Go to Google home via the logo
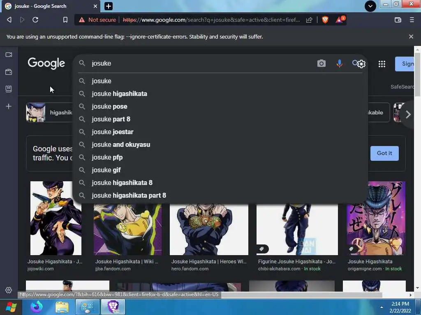This screenshot has width=421, height=315. (46, 64)
